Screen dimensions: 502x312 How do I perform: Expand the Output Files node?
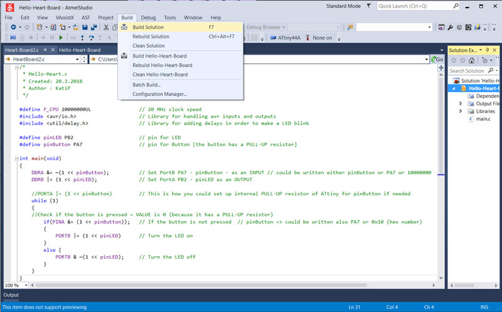(461, 103)
